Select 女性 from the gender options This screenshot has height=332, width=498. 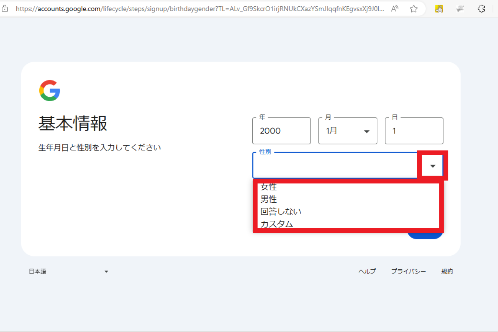tap(268, 187)
